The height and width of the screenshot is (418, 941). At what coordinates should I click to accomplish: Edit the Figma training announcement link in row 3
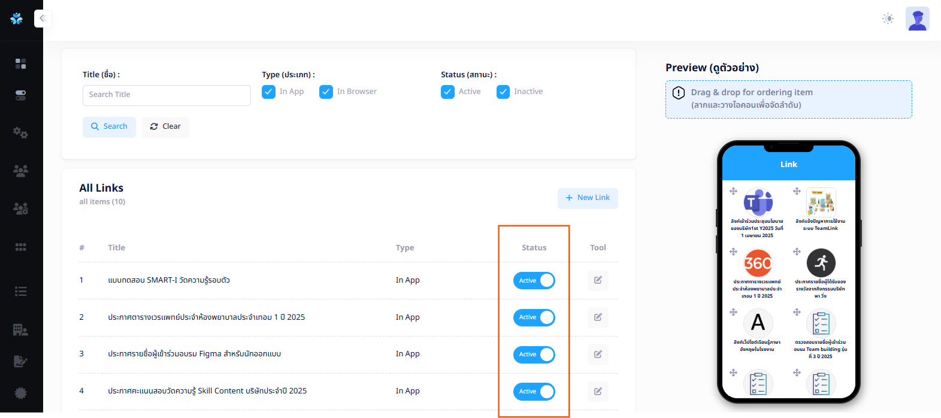(x=598, y=355)
